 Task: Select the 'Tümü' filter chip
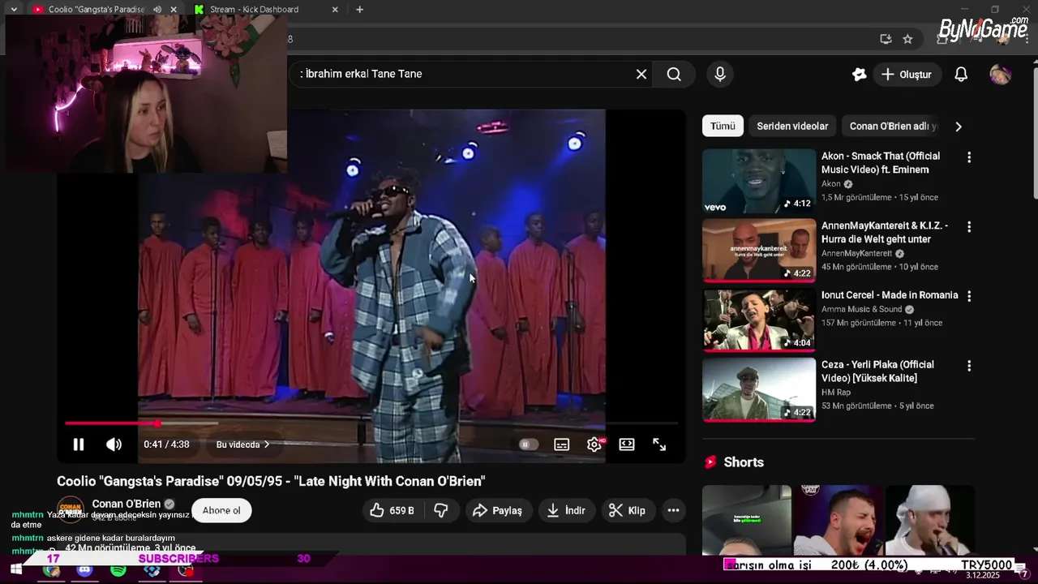(x=723, y=126)
